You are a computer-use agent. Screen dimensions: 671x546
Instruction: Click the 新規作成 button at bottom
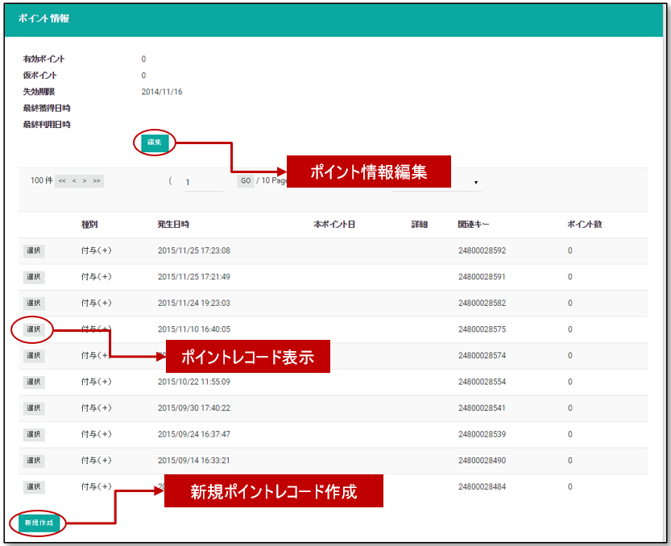coord(39,523)
